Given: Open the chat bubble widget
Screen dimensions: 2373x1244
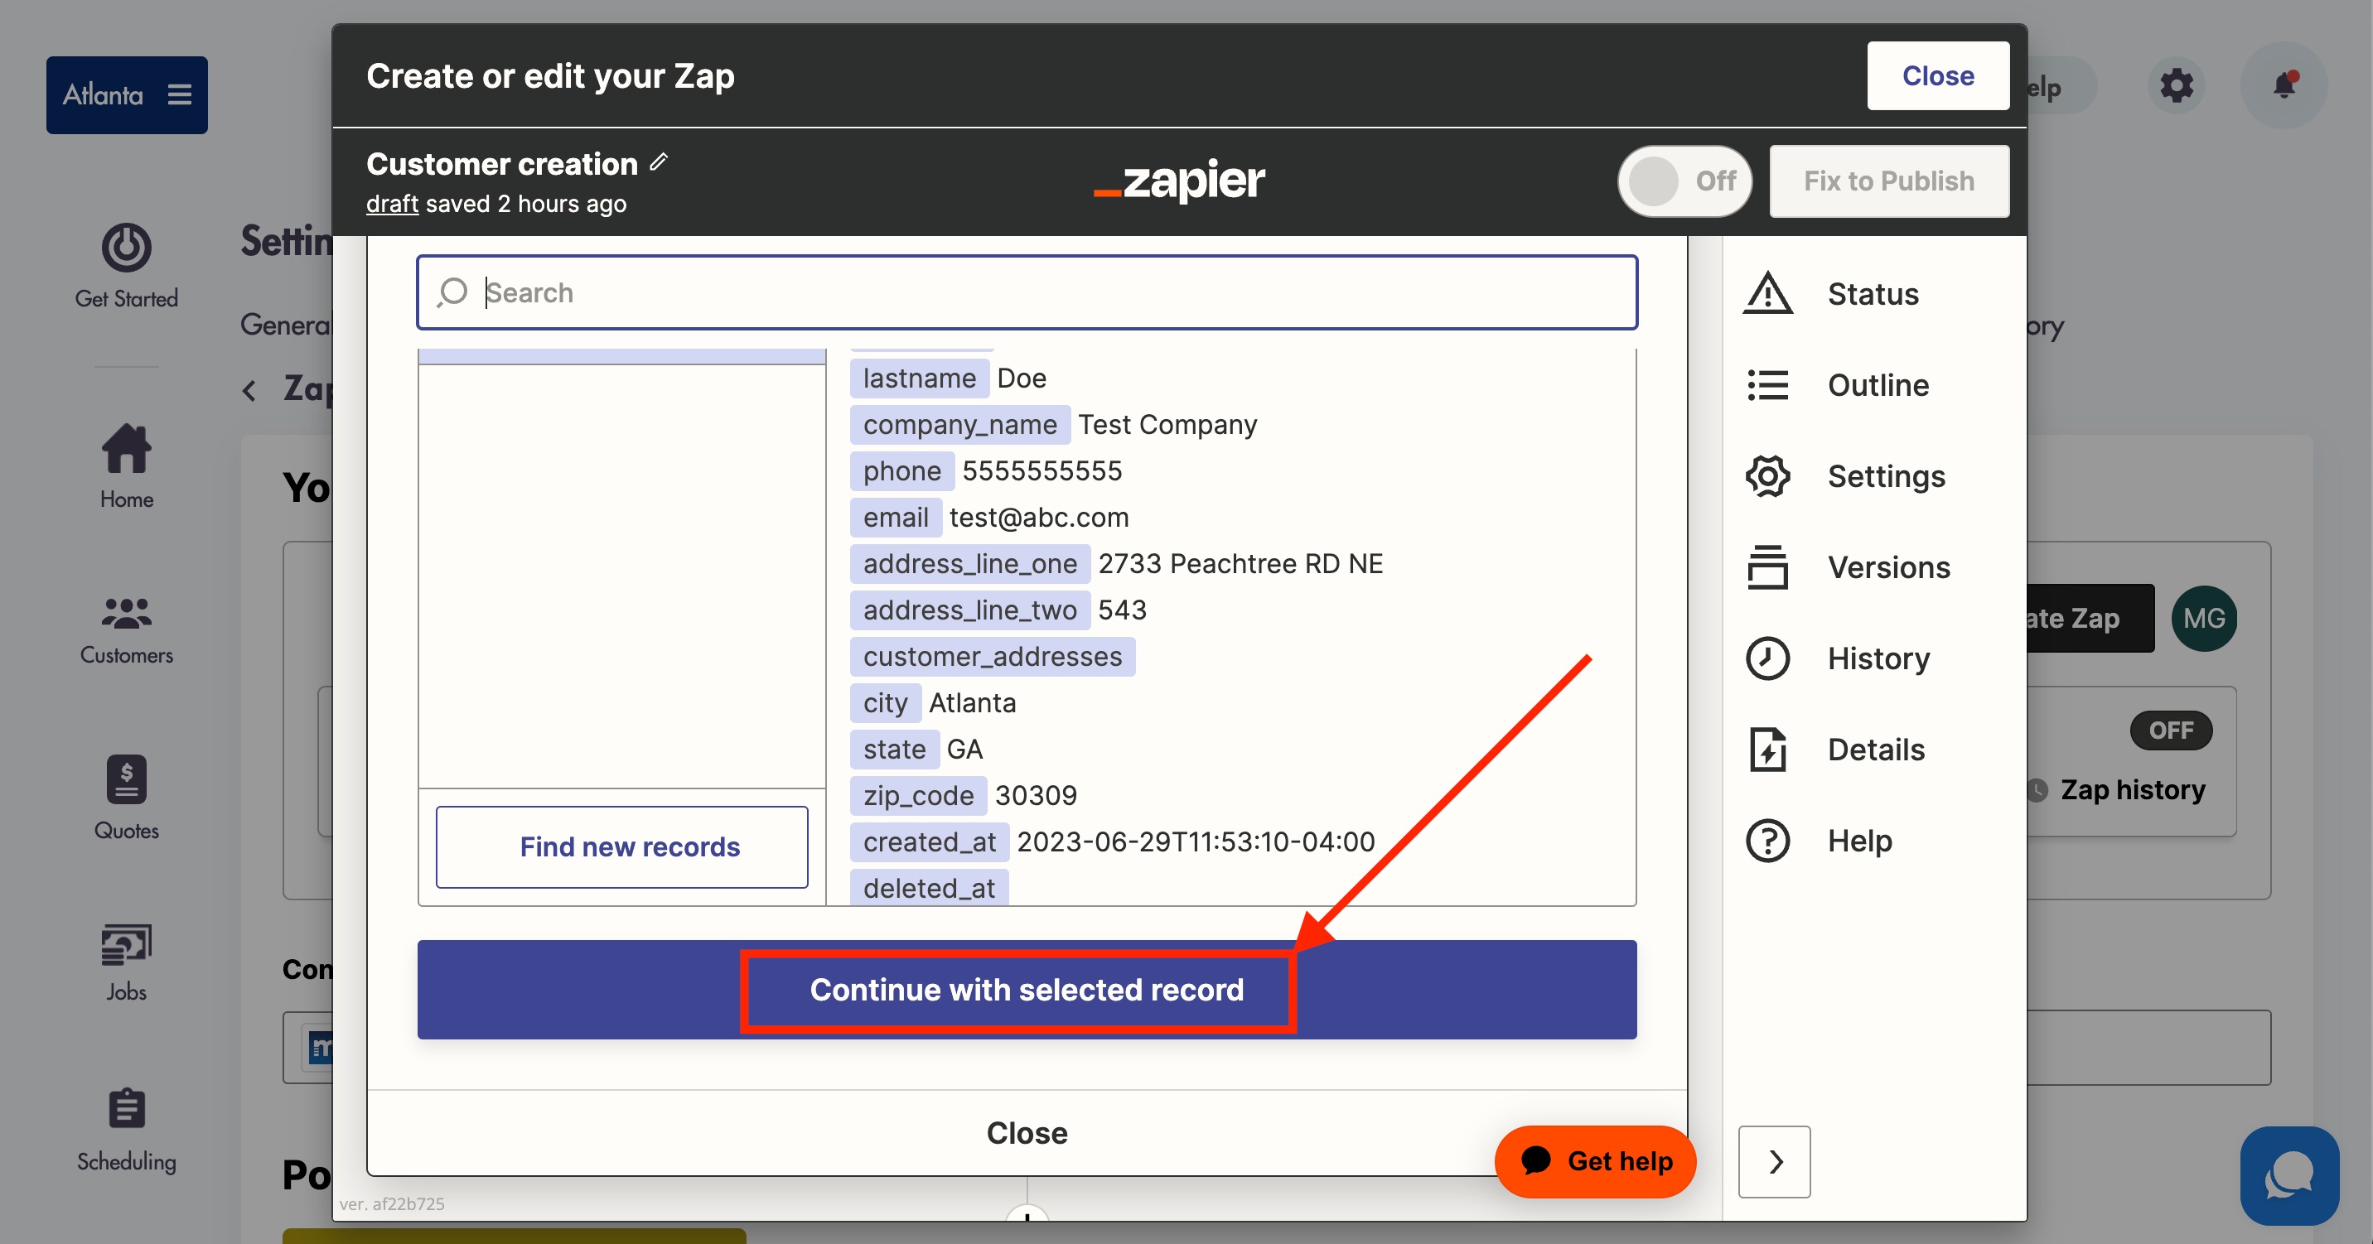Looking at the screenshot, I should tap(2289, 1176).
